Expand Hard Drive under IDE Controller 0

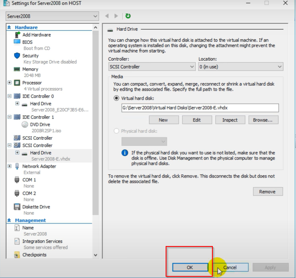point(17,103)
